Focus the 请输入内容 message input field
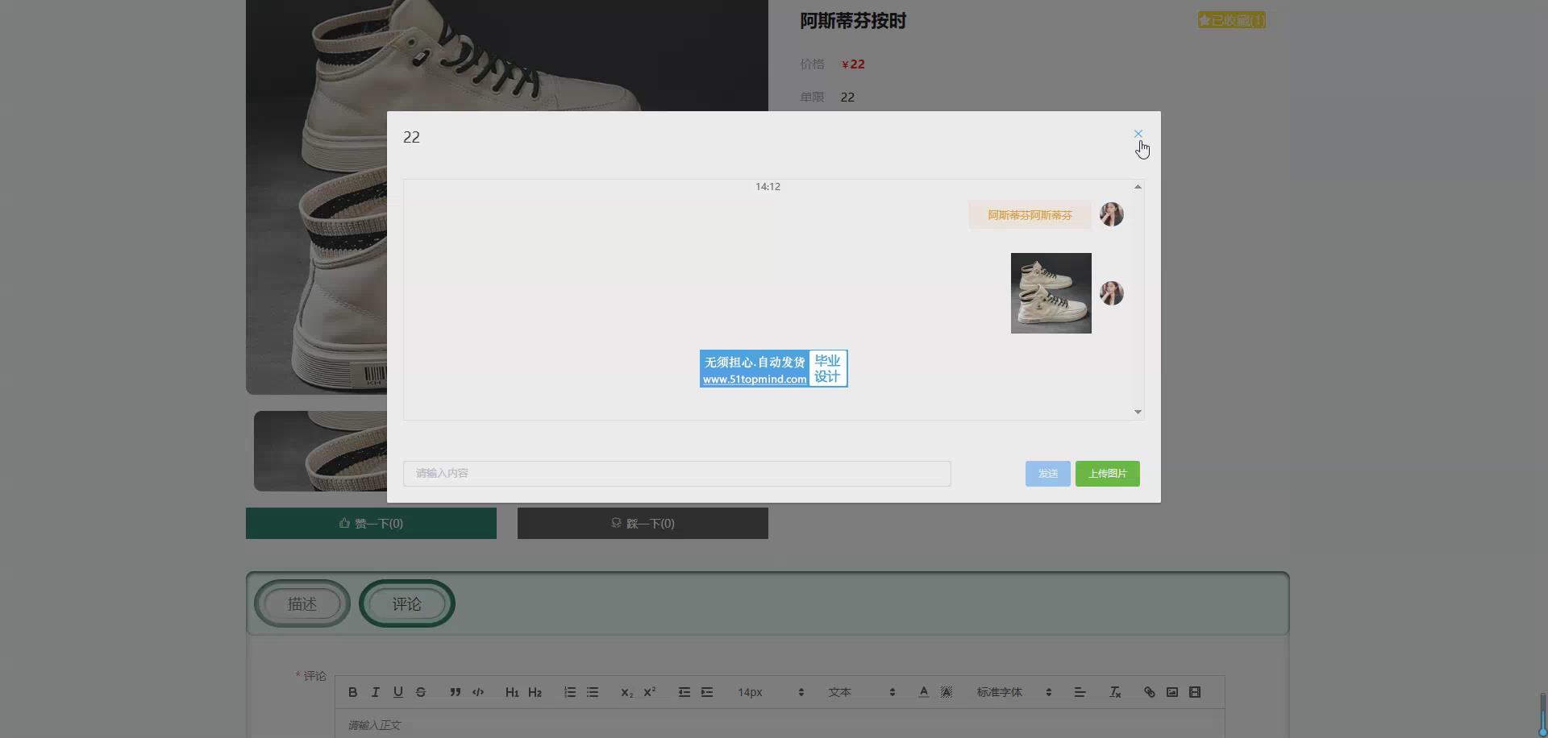Screen dimensions: 1548x738 676,474
